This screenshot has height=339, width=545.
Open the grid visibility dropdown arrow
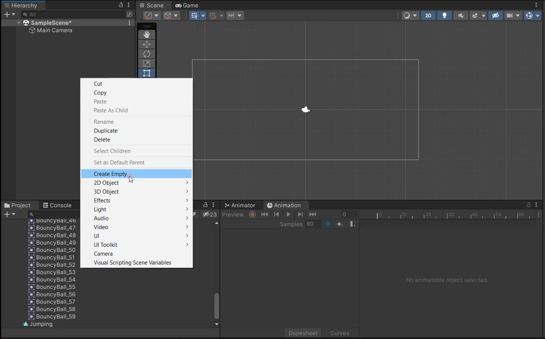(203, 15)
